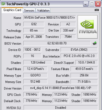This screenshot has height=110, width=102.
Task: Click the Bus Width field 256 Bit
Action: [x=84, y=75]
